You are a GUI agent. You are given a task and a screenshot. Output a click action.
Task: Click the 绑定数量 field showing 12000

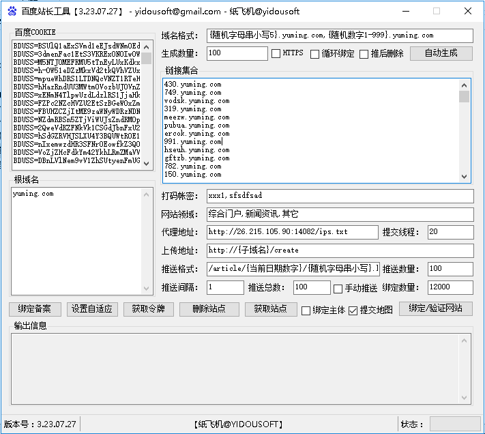450,287
